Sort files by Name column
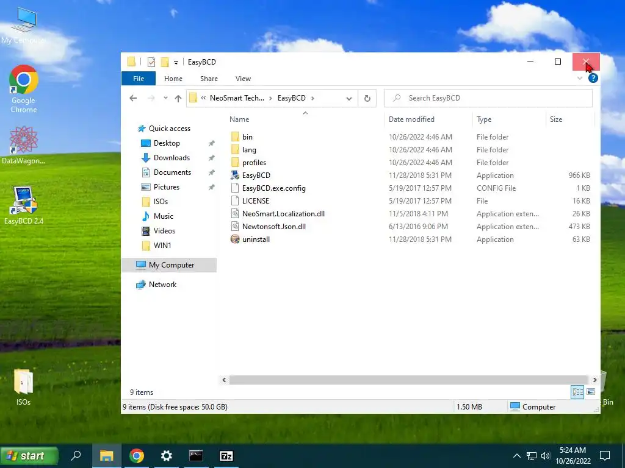This screenshot has height=468, width=625. [239, 119]
